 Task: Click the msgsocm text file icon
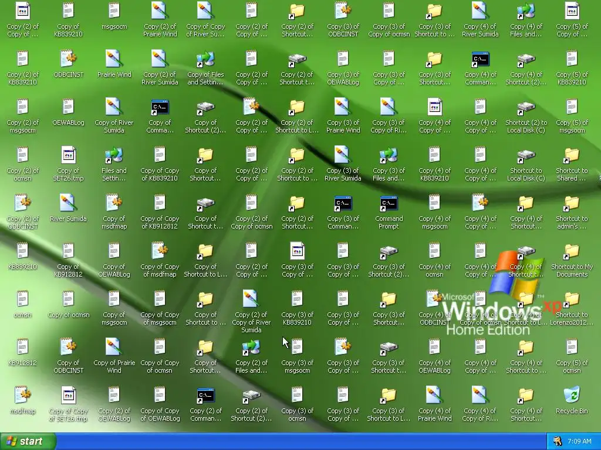[114, 11]
